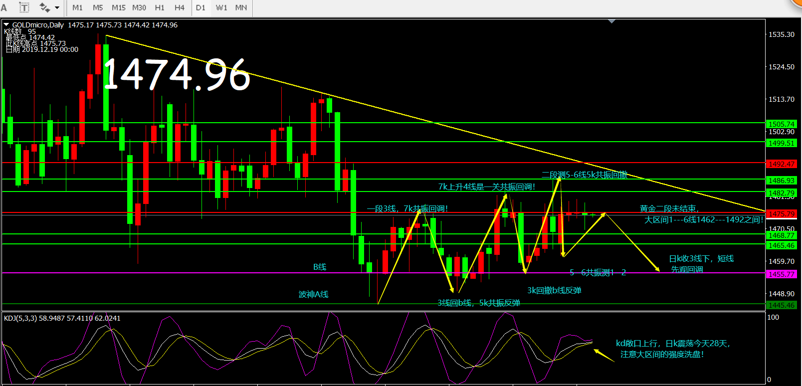Expand the GOLDmicro,Daily chart title triangle
802x386 pixels.
6,24
